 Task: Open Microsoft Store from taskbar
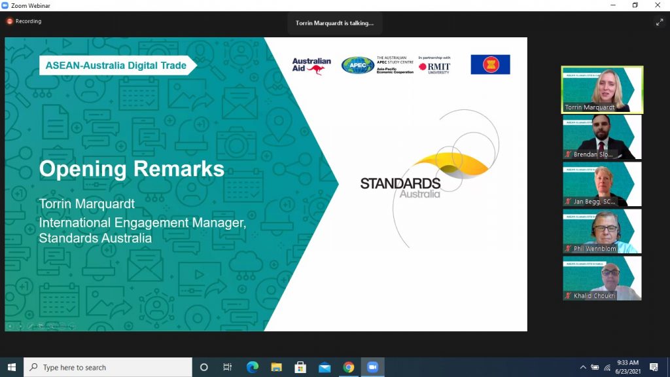point(300,367)
